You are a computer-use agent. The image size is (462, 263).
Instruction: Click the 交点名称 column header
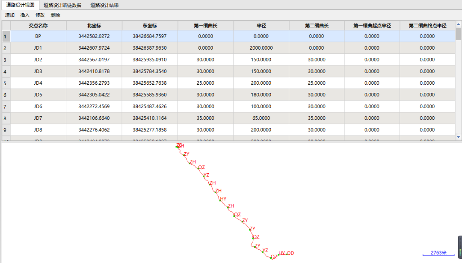tap(38, 26)
